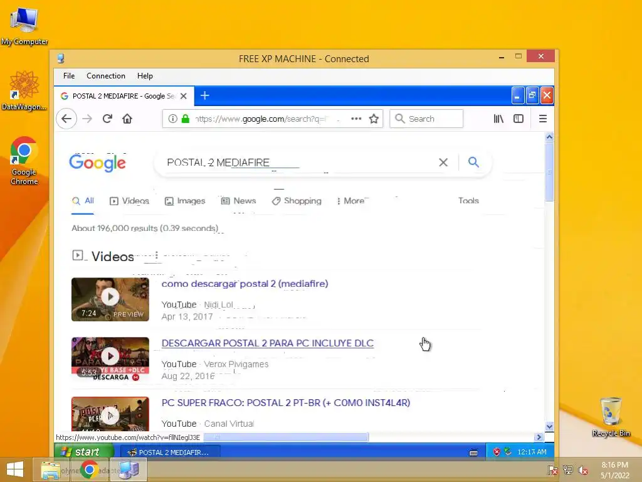642x482 pixels.
Task: Select POSTAL 2 MEDIAFIR... XP taskbar item
Action: (x=170, y=452)
